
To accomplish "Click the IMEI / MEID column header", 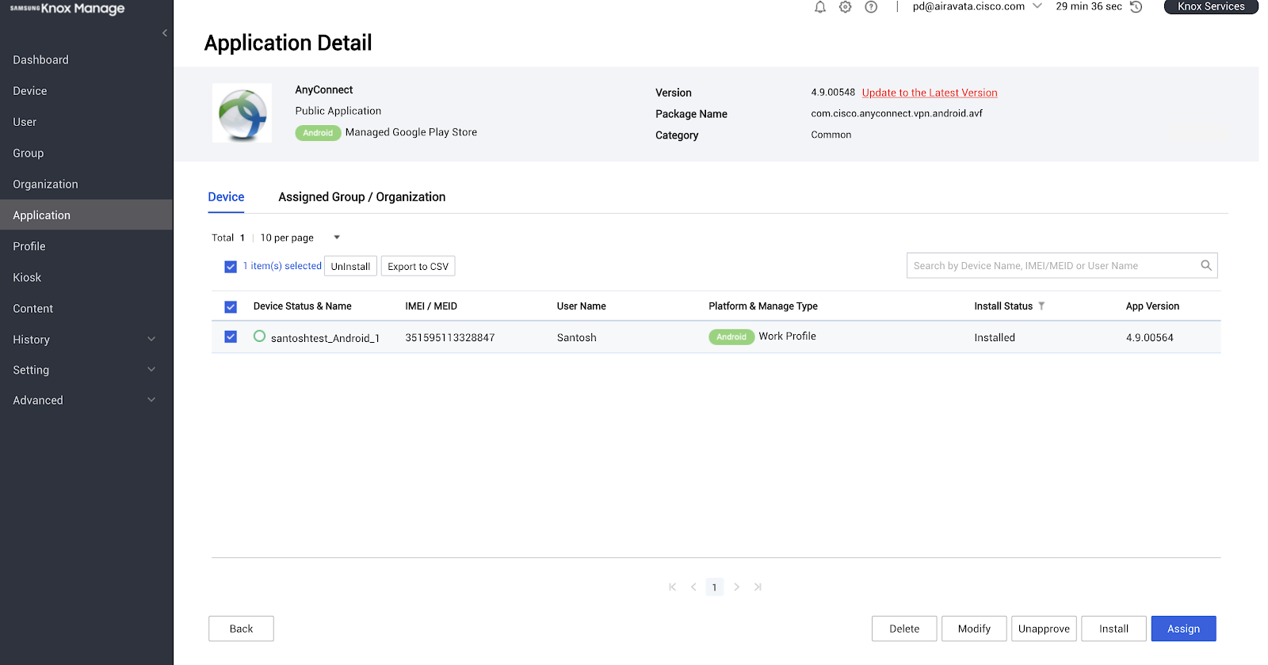I will [x=431, y=306].
